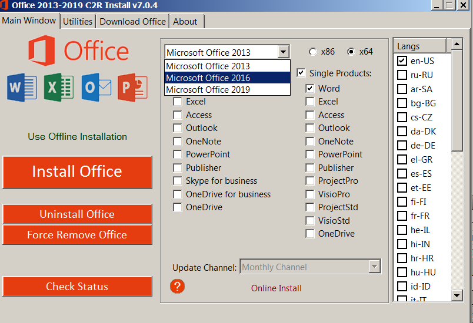Check PowerPoint in the suite column
This screenshot has width=473, height=323.
(178, 154)
